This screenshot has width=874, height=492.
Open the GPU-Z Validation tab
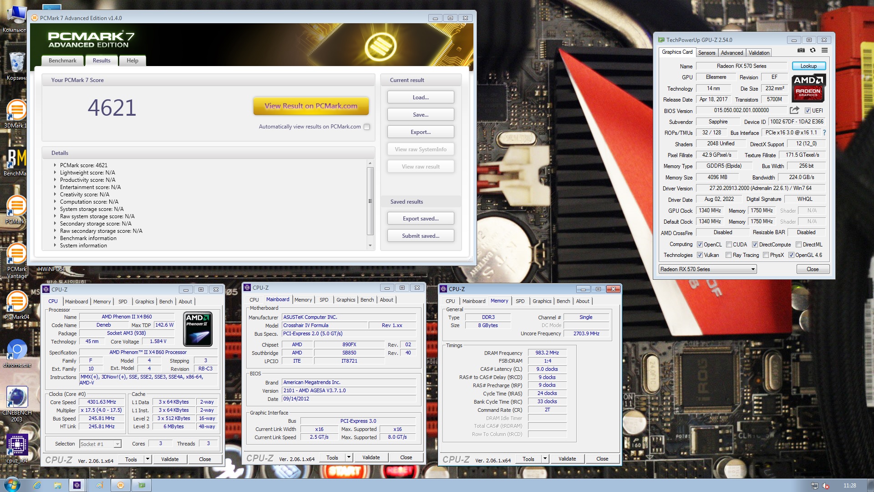(x=759, y=53)
